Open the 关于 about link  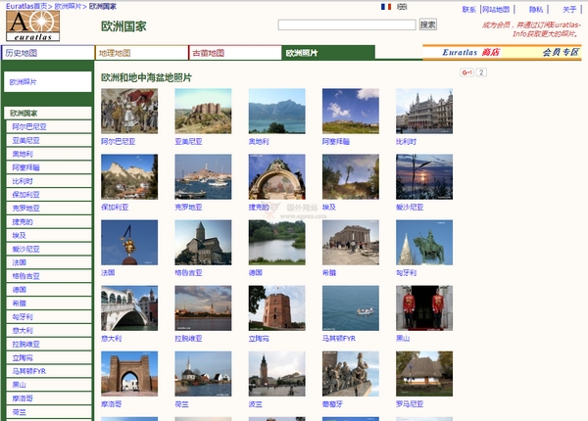(569, 10)
